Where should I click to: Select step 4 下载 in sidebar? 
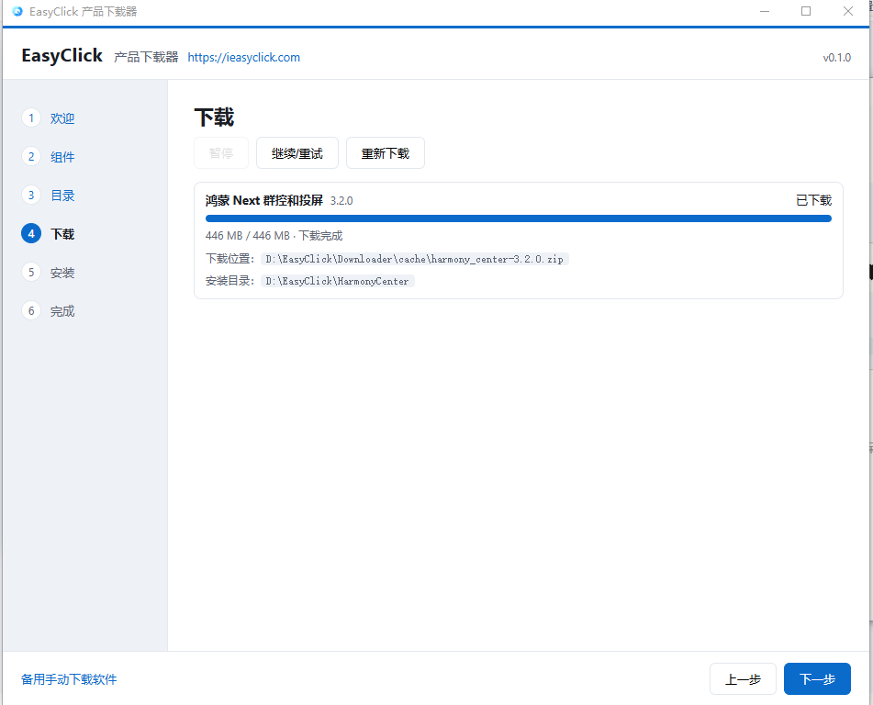coord(49,234)
